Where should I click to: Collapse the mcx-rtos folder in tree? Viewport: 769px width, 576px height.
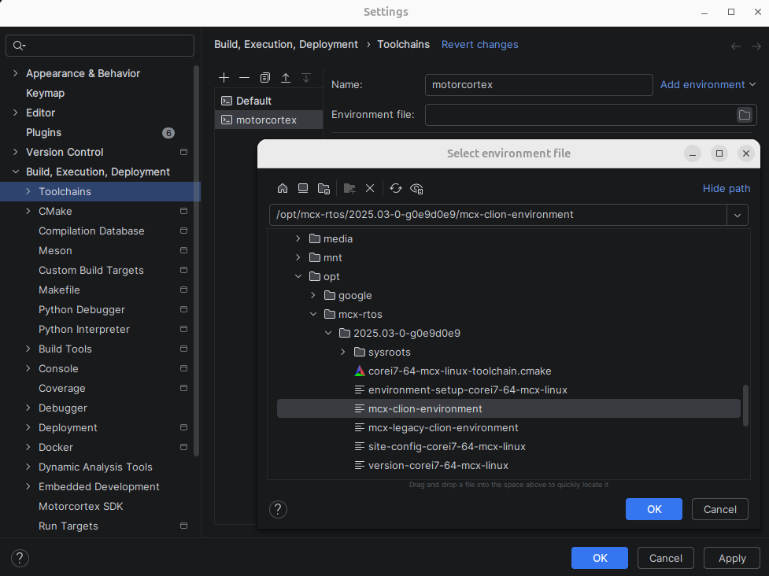point(313,315)
